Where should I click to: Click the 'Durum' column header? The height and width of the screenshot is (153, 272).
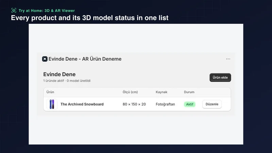click(x=189, y=92)
